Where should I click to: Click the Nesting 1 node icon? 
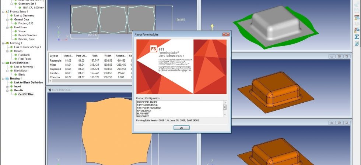pos(7,78)
